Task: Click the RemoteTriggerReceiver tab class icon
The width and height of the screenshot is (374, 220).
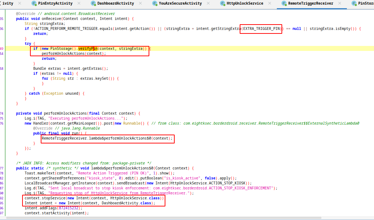Action: click(284, 4)
